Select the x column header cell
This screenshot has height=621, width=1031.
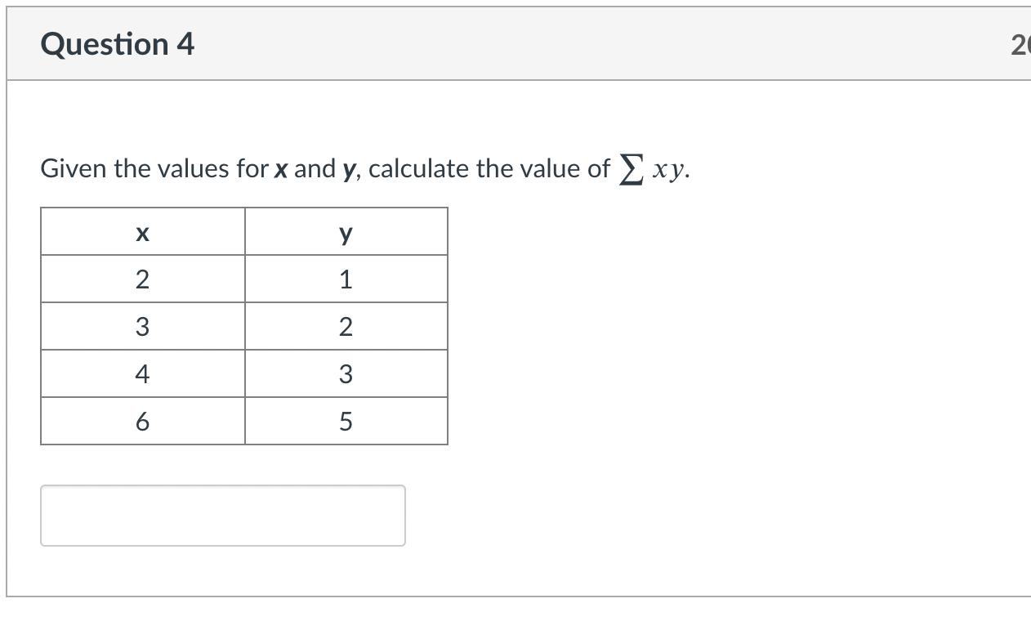pos(142,233)
